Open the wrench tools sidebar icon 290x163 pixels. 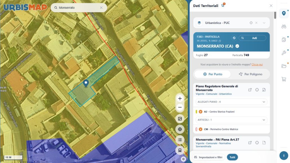tap(284, 53)
